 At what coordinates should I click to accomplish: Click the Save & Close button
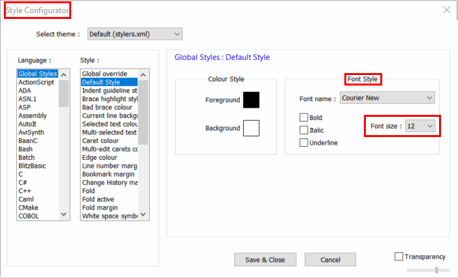pyautogui.click(x=265, y=260)
